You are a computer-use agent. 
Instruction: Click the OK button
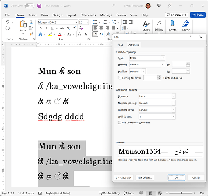click(x=176, y=178)
